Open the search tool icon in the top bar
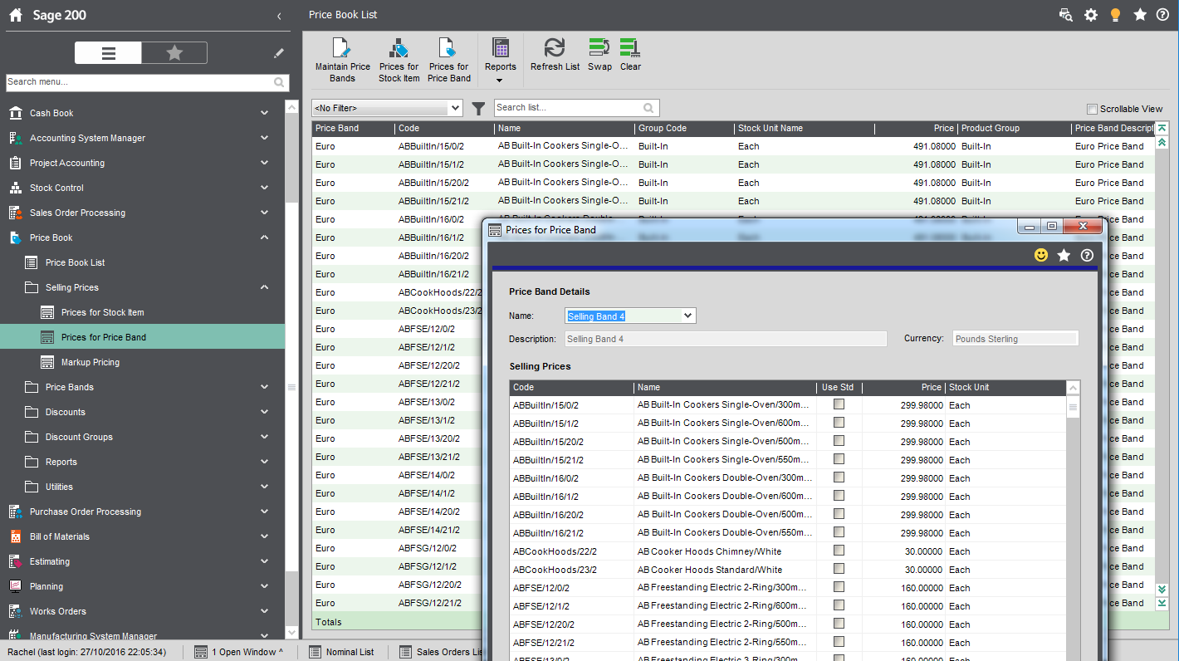Viewport: 1179px width, 661px height. coord(1065,15)
